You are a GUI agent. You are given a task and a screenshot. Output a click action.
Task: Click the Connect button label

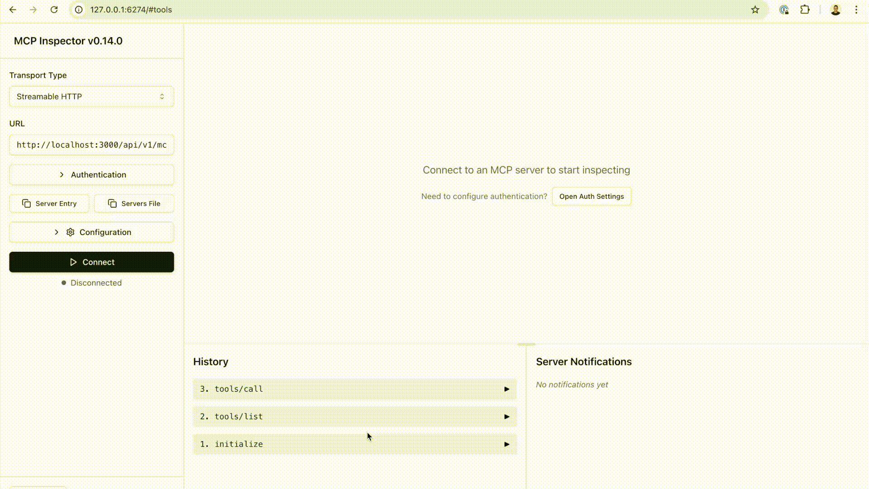tap(98, 262)
